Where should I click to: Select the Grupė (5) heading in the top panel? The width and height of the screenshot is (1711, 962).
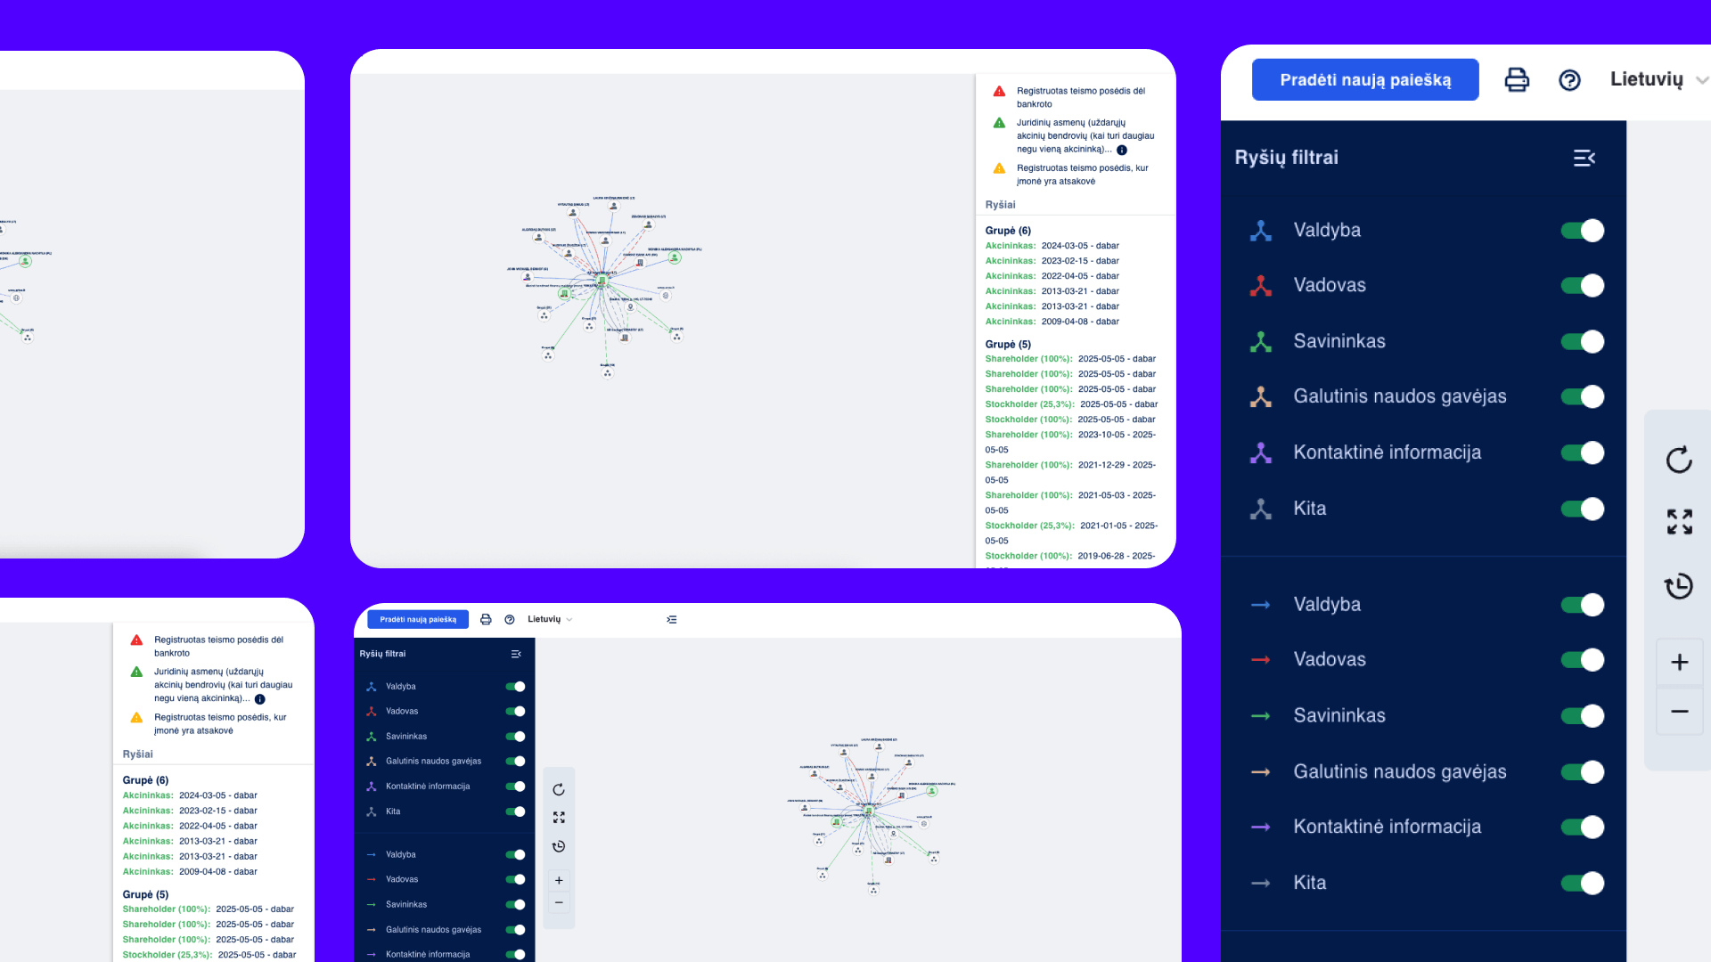(1007, 344)
